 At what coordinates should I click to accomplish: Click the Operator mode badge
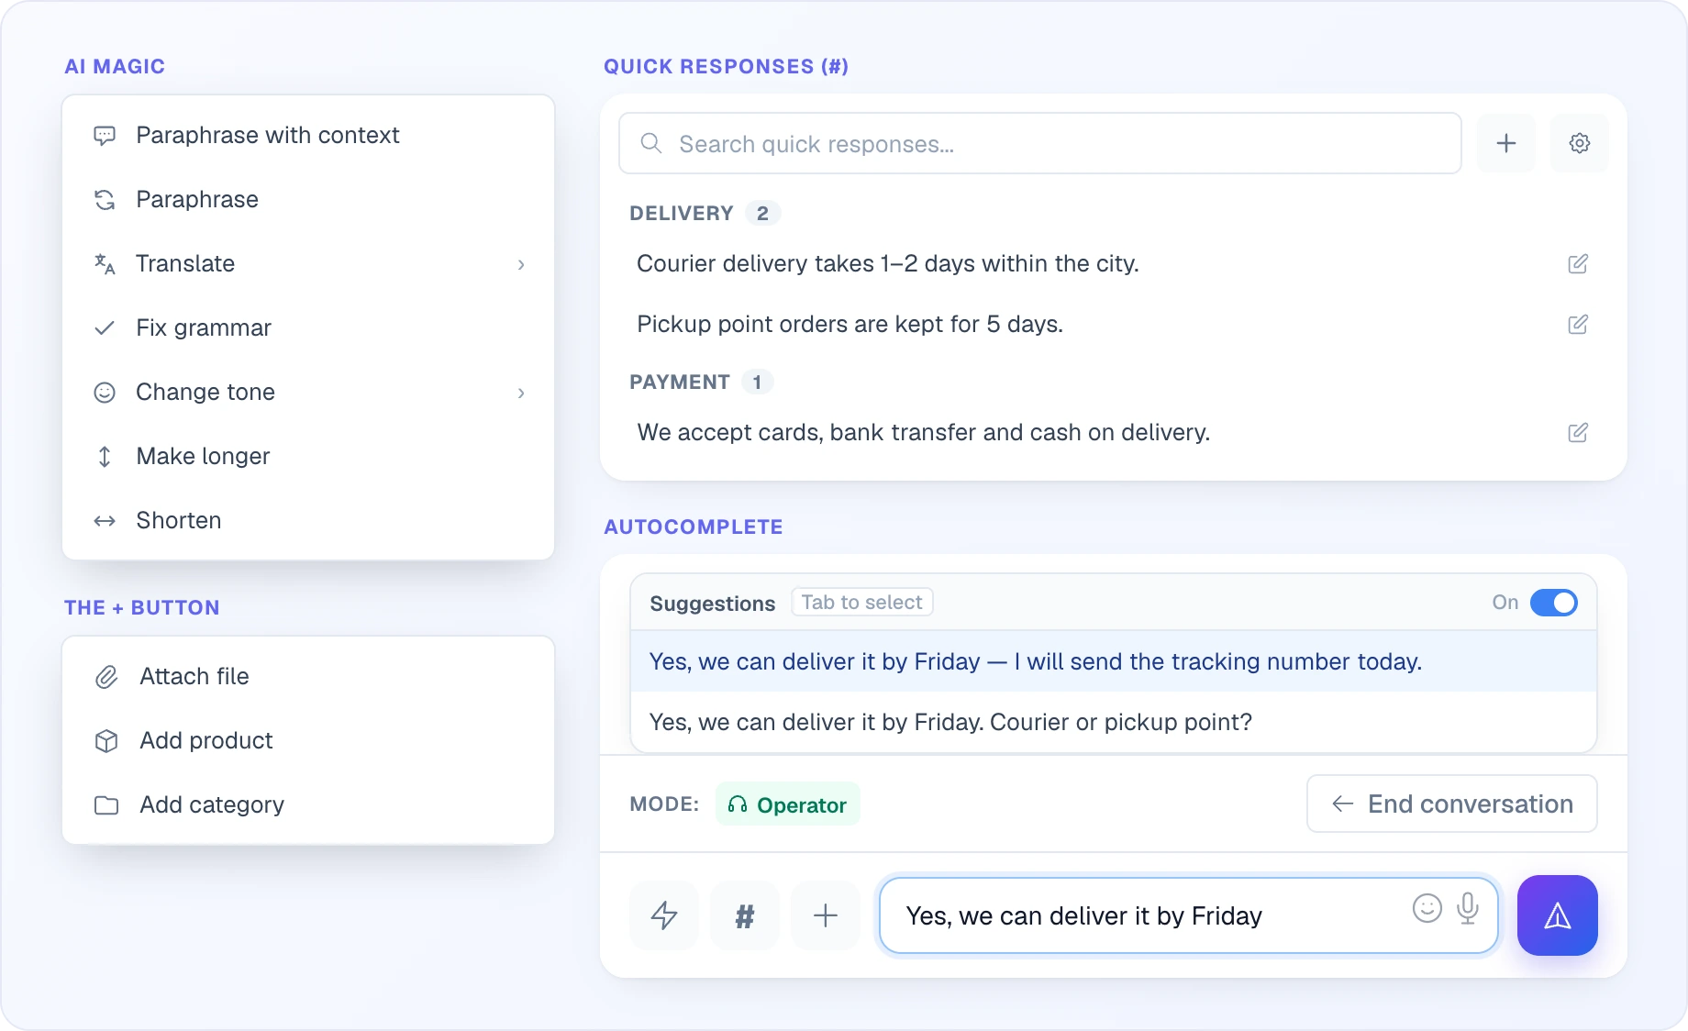(x=787, y=804)
